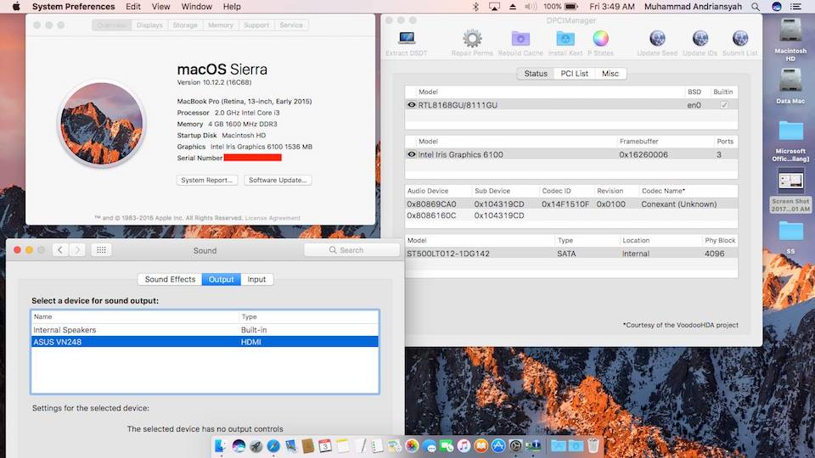Click battery status in menu bar

click(x=561, y=7)
